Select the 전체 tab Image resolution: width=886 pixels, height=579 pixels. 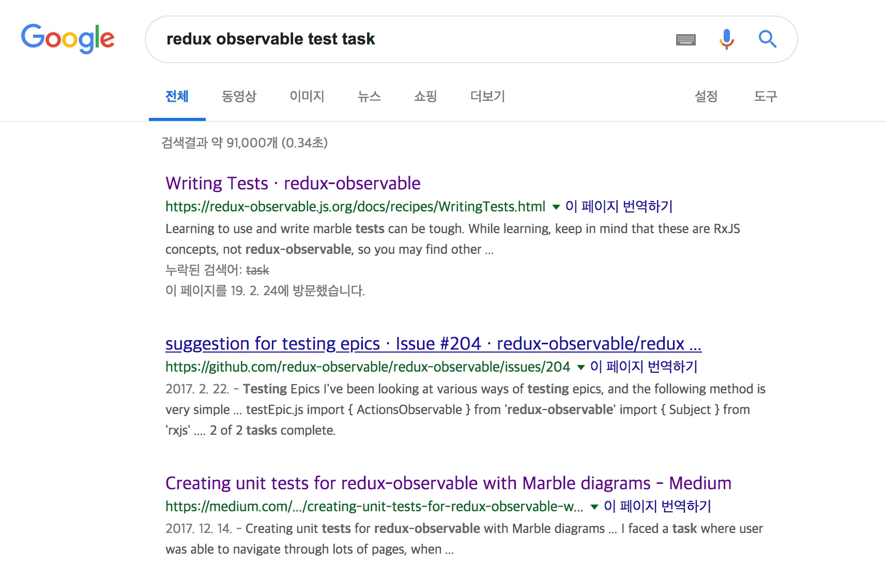tap(177, 96)
